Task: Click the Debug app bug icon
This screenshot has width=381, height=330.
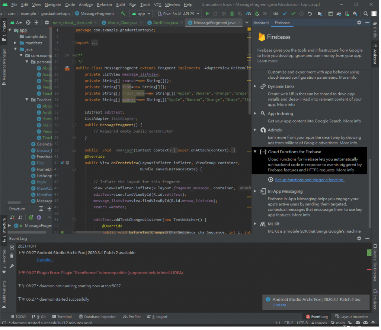Action: pos(232,14)
